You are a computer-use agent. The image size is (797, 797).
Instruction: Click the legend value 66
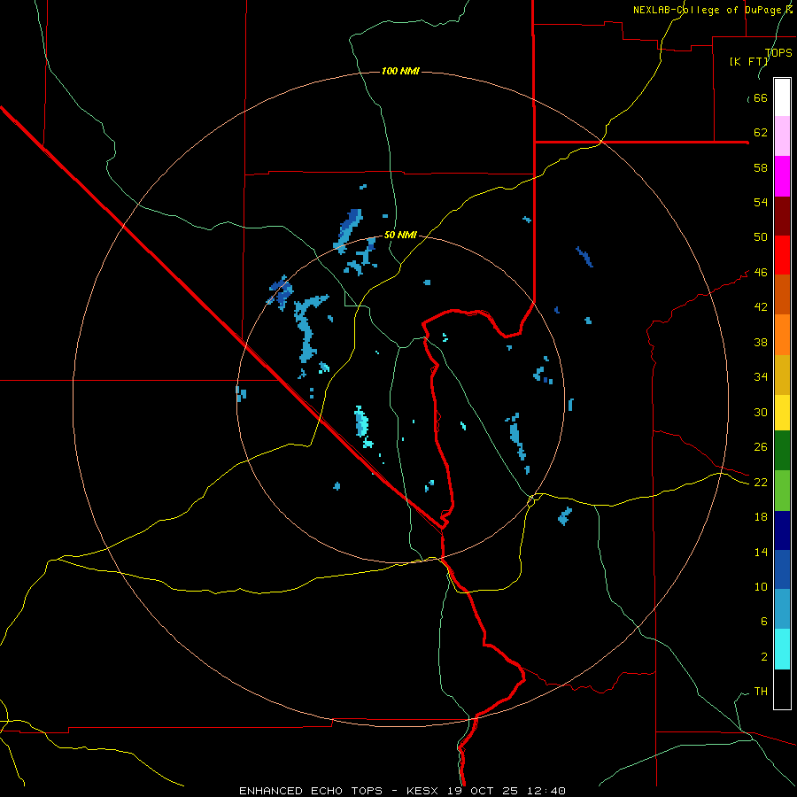761,98
